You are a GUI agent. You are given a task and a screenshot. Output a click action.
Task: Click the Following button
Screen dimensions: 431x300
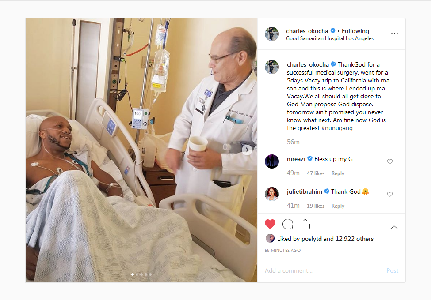[x=355, y=31]
